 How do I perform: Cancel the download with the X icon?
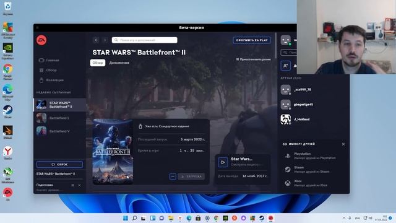coord(80,185)
